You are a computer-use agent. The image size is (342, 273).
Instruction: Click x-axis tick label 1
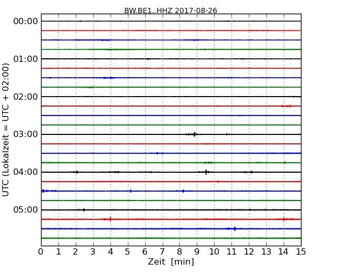coord(58,252)
